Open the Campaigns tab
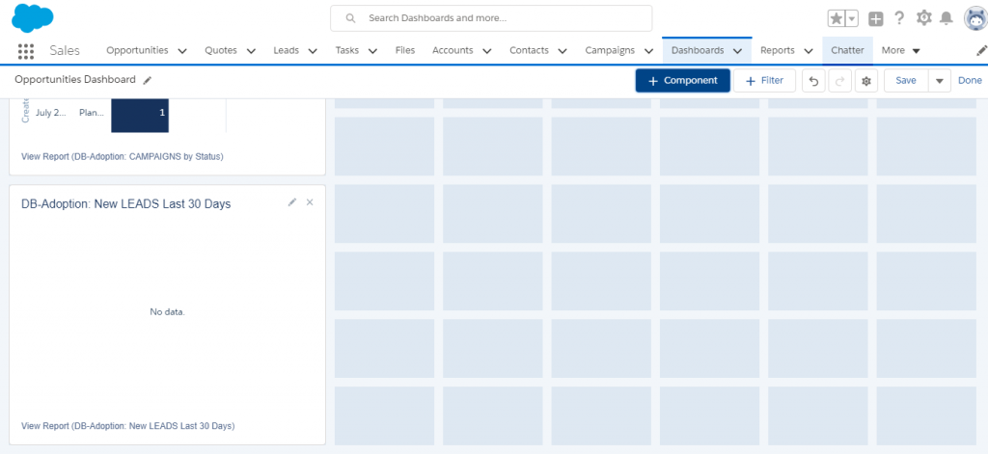This screenshot has height=454, width=988. click(x=610, y=50)
